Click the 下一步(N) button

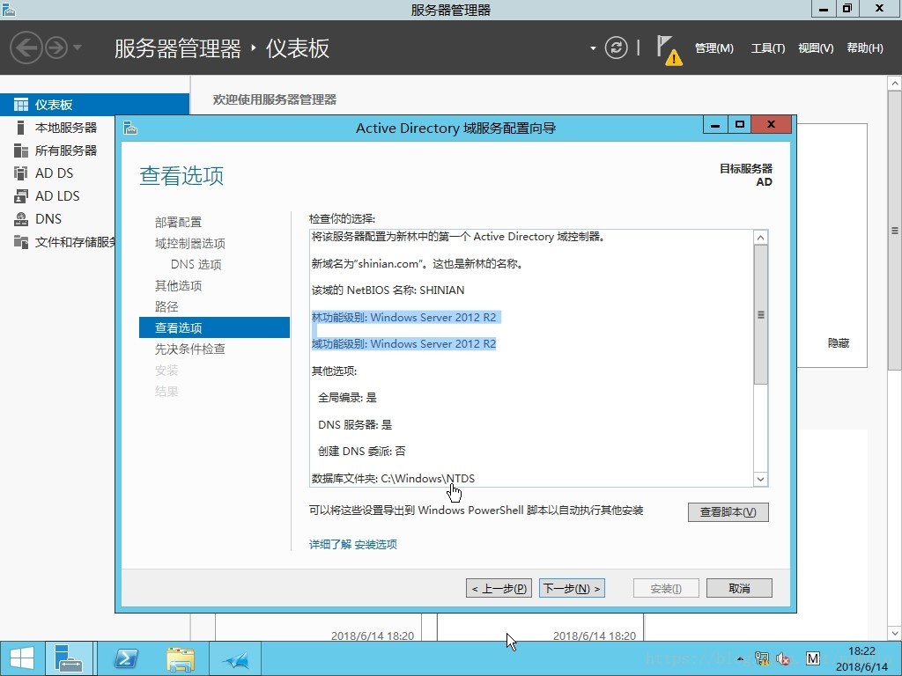(572, 589)
